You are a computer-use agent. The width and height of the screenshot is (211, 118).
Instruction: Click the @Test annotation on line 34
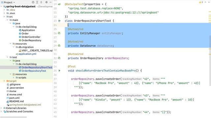pos(72,67)
